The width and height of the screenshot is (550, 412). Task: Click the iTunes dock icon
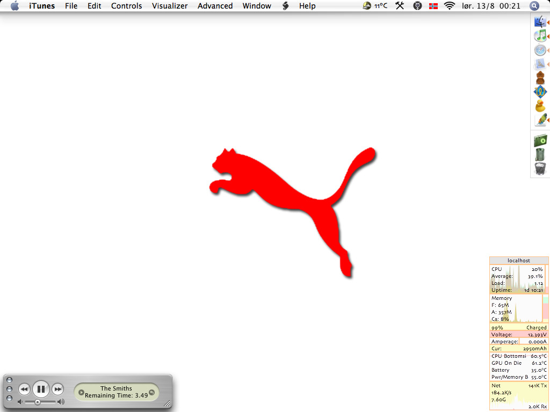pyautogui.click(x=540, y=36)
